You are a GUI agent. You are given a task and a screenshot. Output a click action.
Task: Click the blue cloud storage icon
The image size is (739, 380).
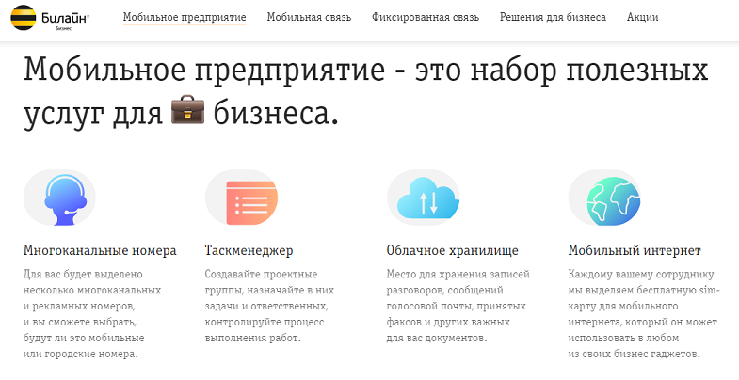pos(427,198)
